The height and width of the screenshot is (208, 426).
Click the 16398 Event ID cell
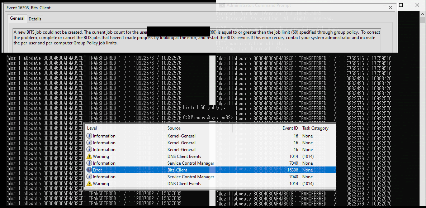[x=292, y=170]
